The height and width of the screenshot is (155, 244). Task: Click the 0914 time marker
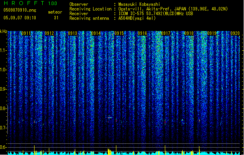coord(96,33)
